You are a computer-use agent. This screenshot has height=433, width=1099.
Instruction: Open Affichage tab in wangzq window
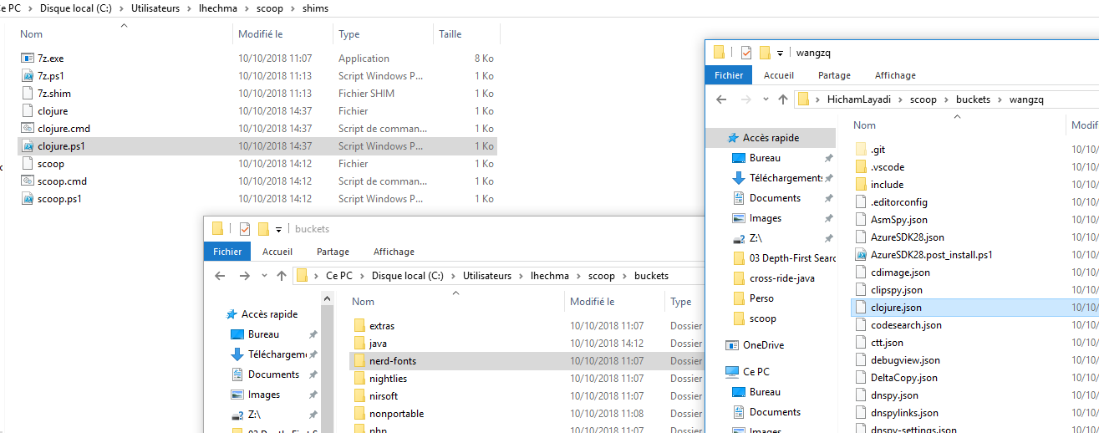pos(895,75)
